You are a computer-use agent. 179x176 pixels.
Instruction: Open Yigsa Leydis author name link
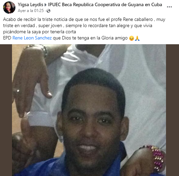(30, 5)
